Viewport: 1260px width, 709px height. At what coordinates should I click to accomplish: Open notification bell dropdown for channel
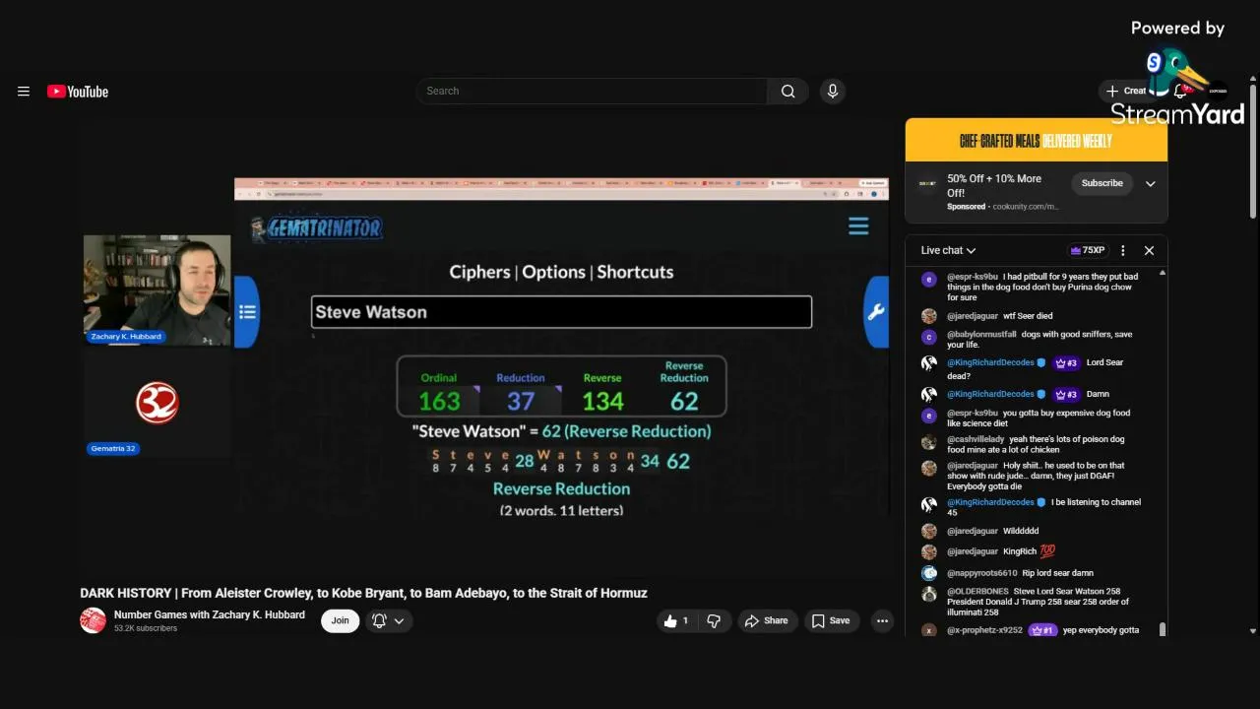388,620
